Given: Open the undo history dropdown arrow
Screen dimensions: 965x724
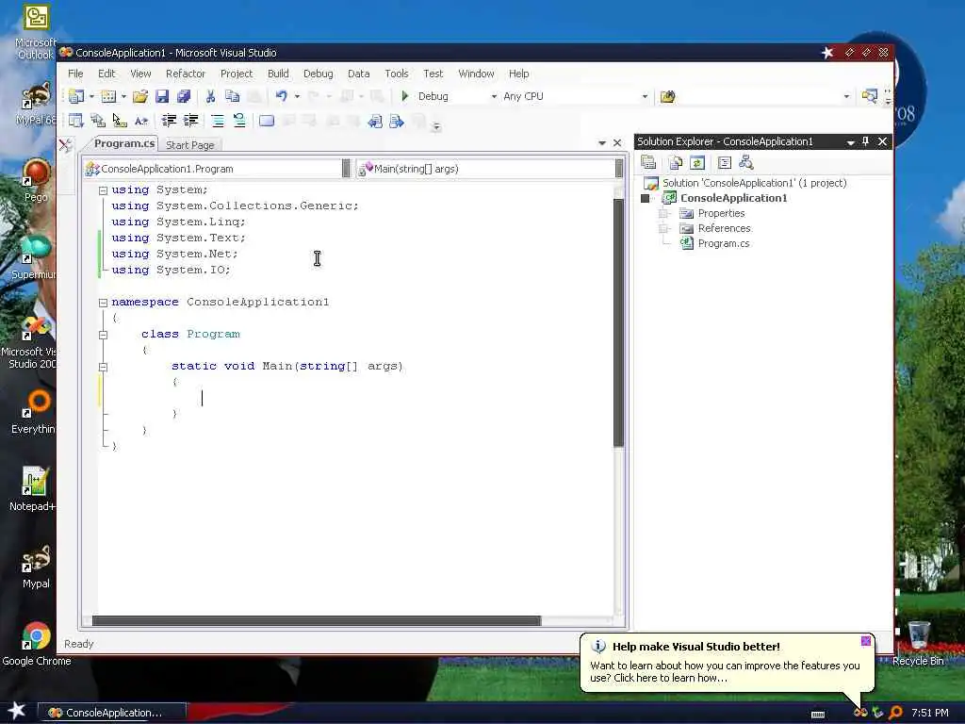Looking at the screenshot, I should pos(297,96).
